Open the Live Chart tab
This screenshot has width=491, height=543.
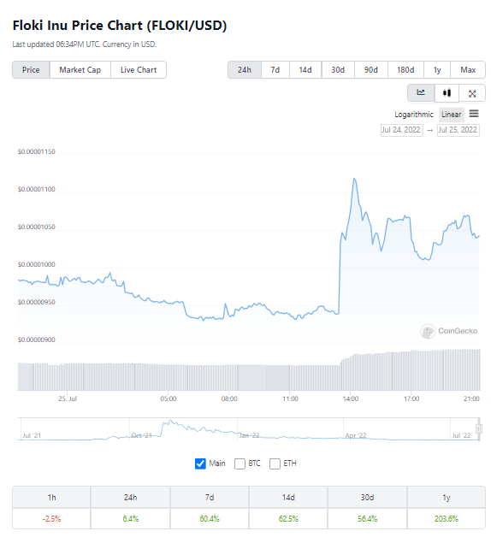tap(139, 70)
